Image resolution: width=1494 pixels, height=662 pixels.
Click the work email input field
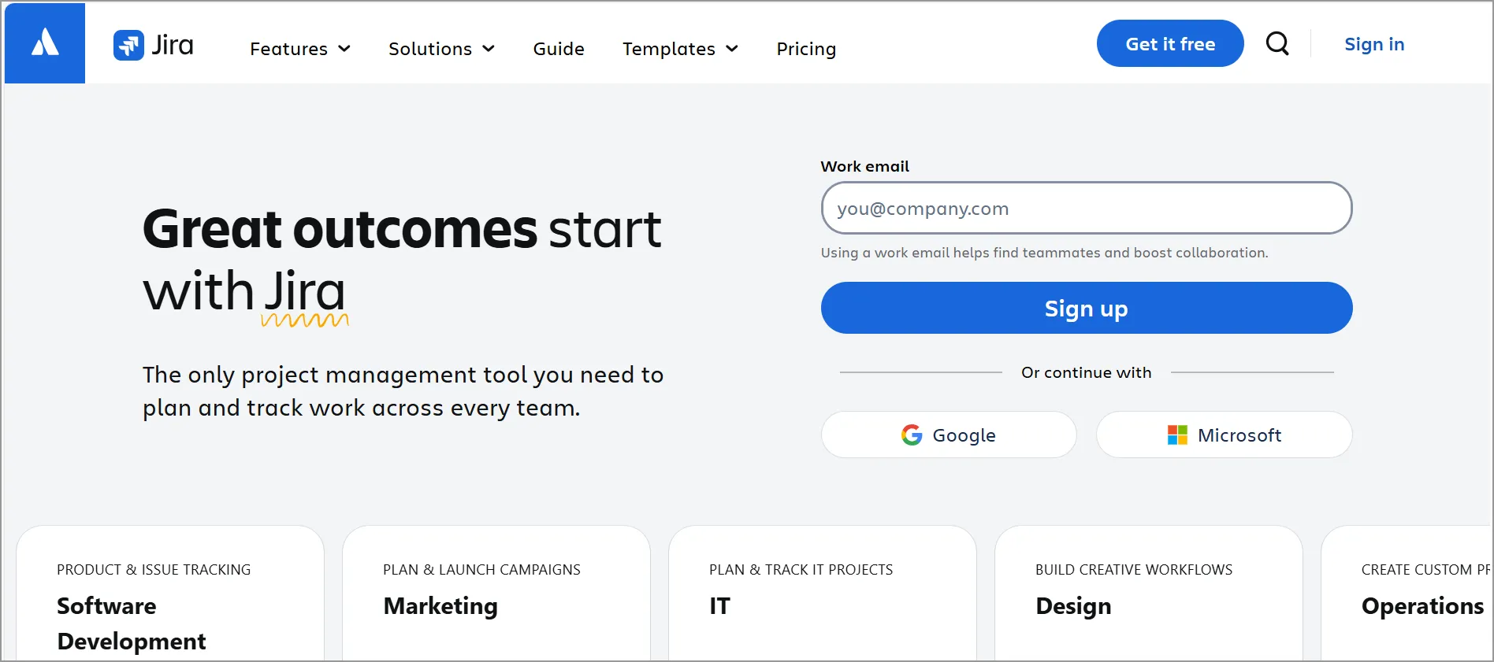[x=1086, y=208]
